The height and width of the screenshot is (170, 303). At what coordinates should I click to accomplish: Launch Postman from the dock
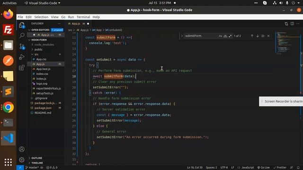[8, 60]
